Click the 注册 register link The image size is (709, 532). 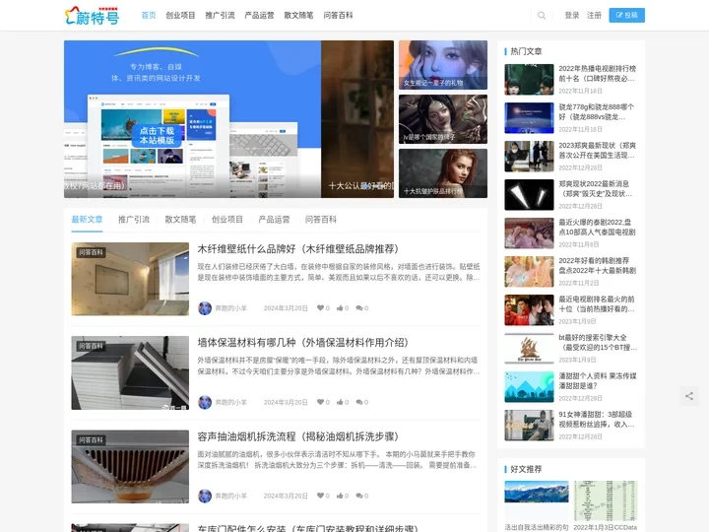594,16
